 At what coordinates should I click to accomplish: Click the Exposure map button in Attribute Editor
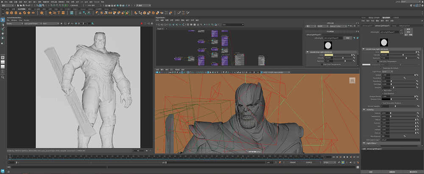click(418, 58)
